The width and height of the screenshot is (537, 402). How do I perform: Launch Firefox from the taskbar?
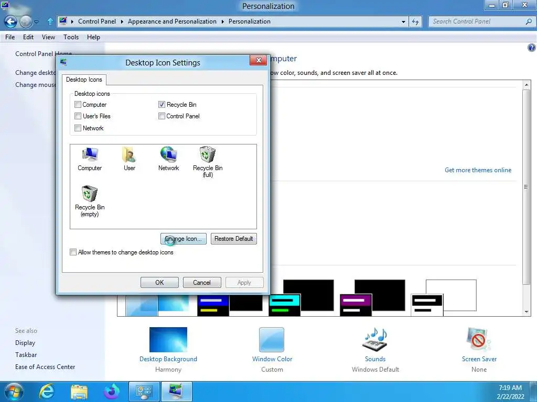(112, 392)
